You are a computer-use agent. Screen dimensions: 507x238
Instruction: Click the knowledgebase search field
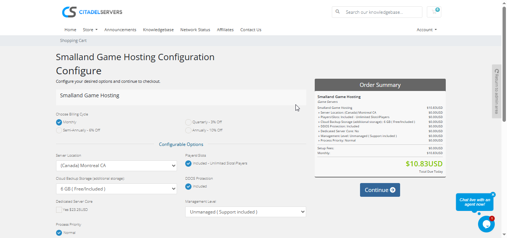click(382, 12)
